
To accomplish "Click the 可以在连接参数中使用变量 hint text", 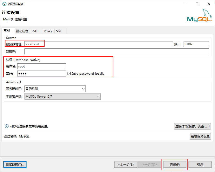I will pyautogui.click(x=29, y=126).
